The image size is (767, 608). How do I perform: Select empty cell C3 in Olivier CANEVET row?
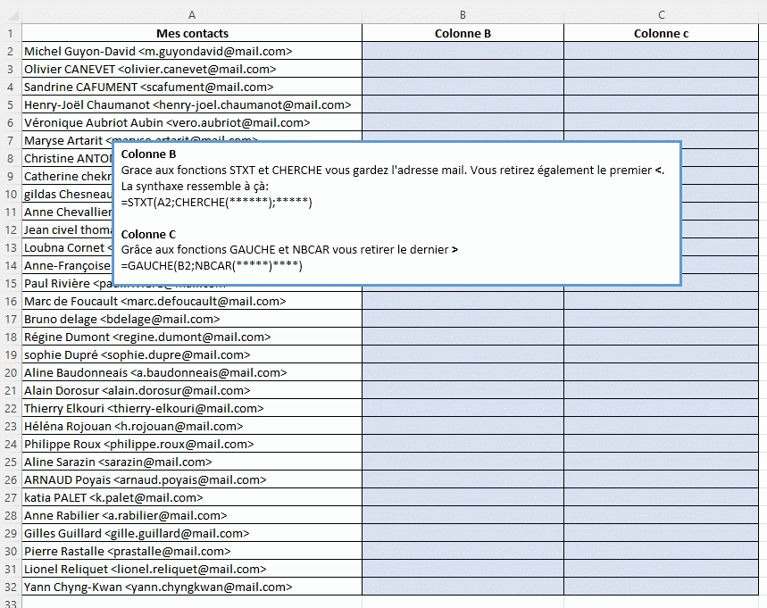click(x=661, y=69)
